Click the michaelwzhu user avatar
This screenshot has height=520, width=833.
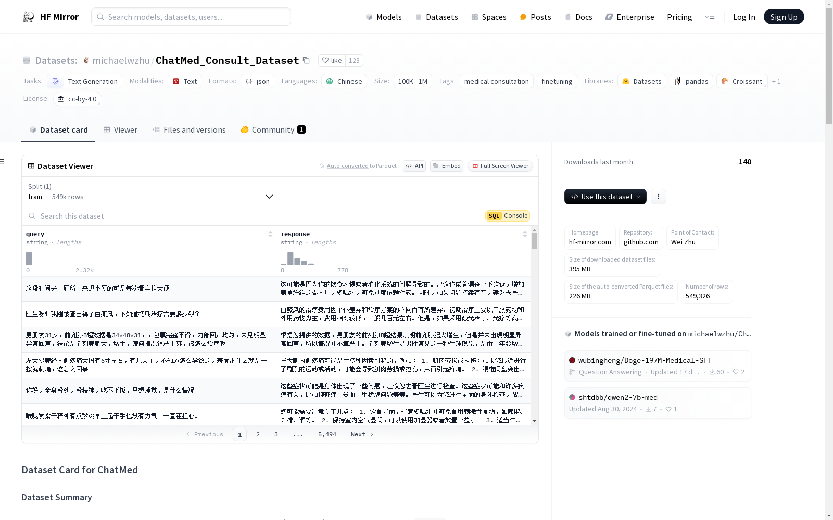(86, 61)
